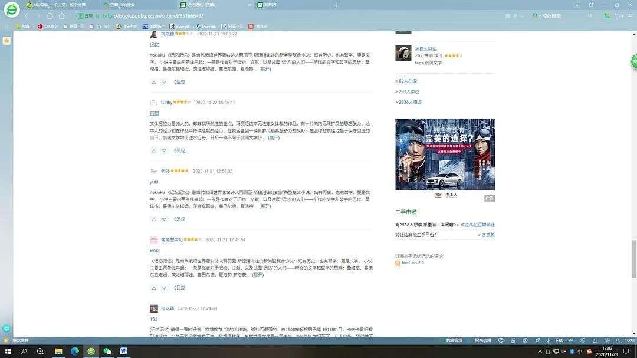
Task: Click the RSS feed icon
Action: click(x=398, y=263)
